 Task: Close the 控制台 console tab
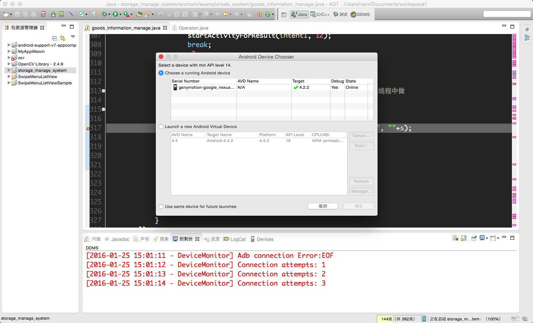197,239
